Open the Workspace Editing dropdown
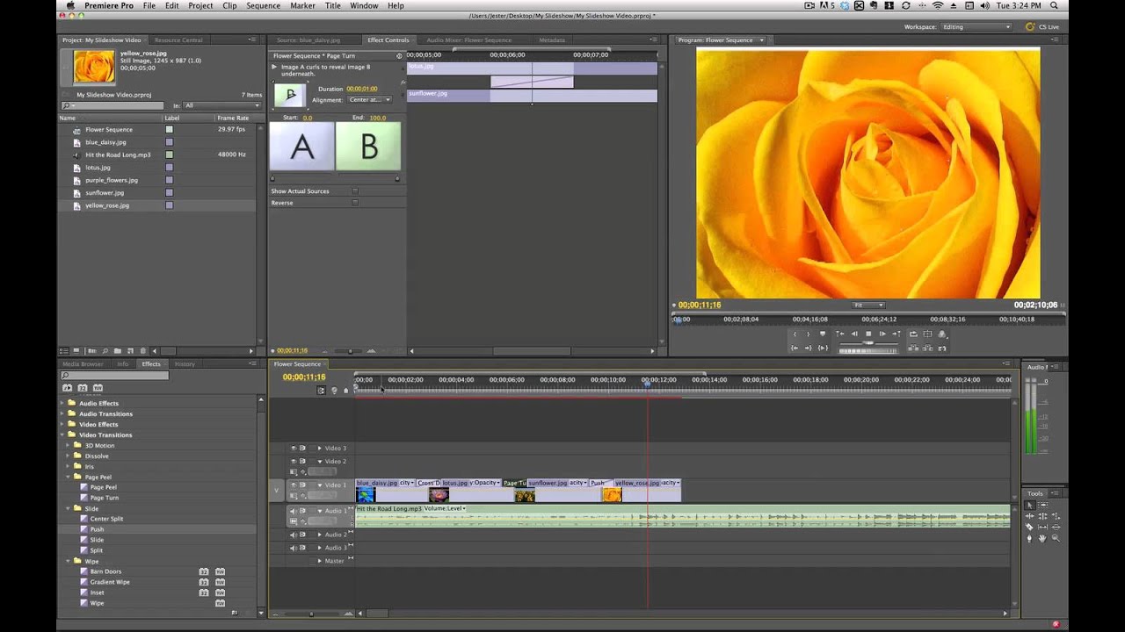1125x632 pixels. (976, 27)
